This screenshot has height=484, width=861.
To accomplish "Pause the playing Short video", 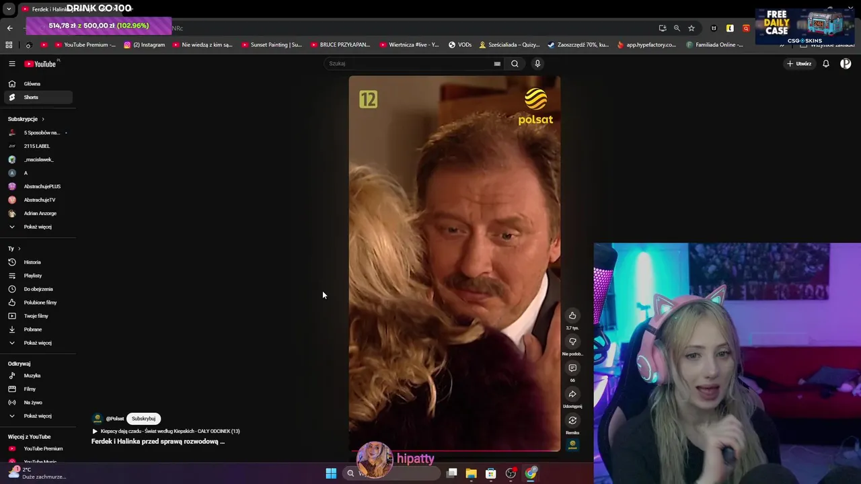I will coord(455,263).
